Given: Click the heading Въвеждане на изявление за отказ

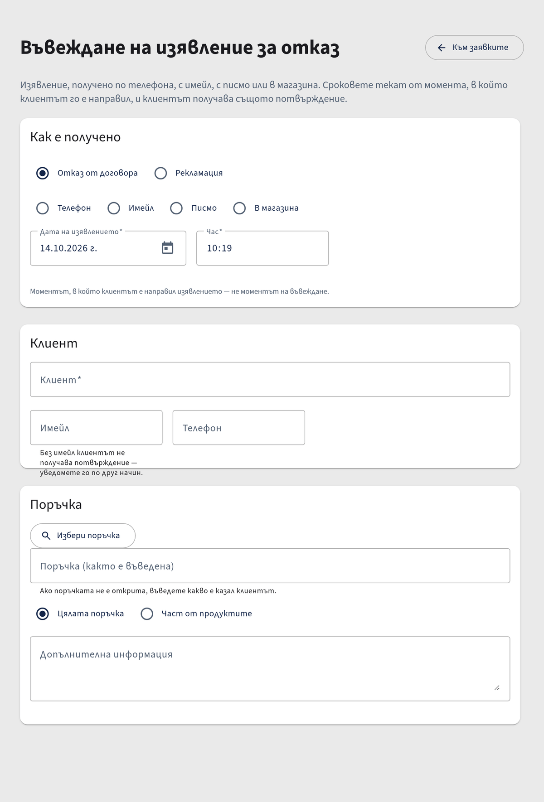Looking at the screenshot, I should [180, 48].
